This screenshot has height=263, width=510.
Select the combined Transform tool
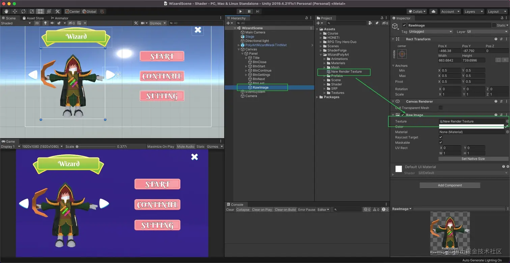pyautogui.click(x=49, y=11)
